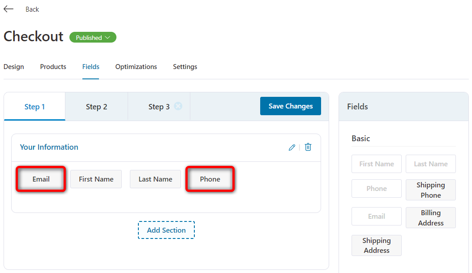Viewport: 472px width, 273px height.
Task: Select the Phone field in Your Information
Action: pos(210,179)
